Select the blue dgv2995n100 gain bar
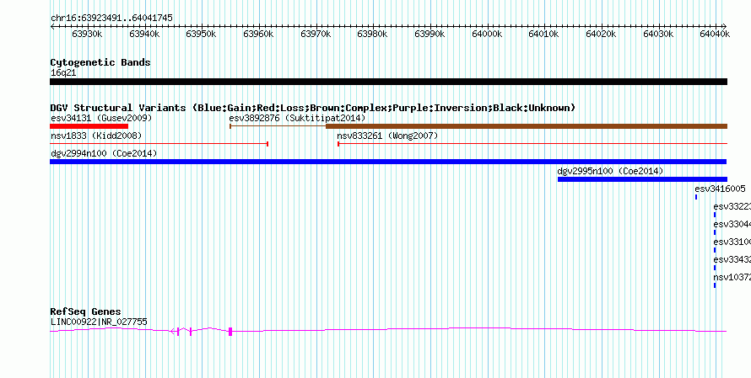This screenshot has width=751, height=378. (642, 179)
